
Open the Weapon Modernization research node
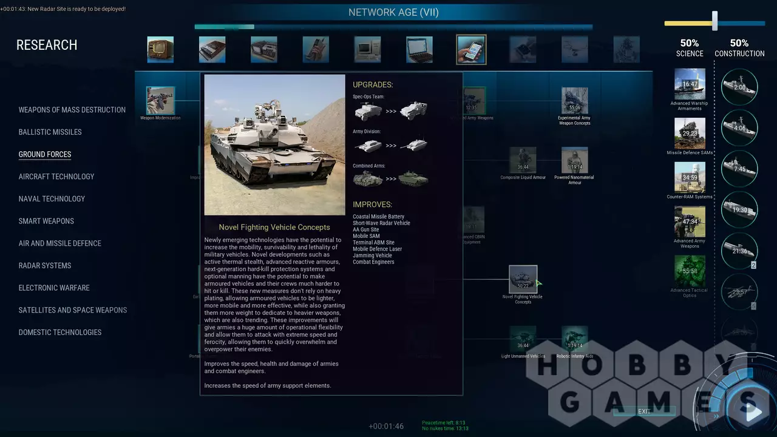click(160, 101)
